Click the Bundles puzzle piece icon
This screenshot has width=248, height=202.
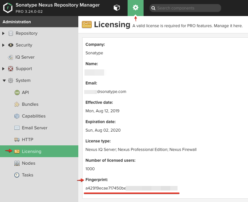(17, 104)
